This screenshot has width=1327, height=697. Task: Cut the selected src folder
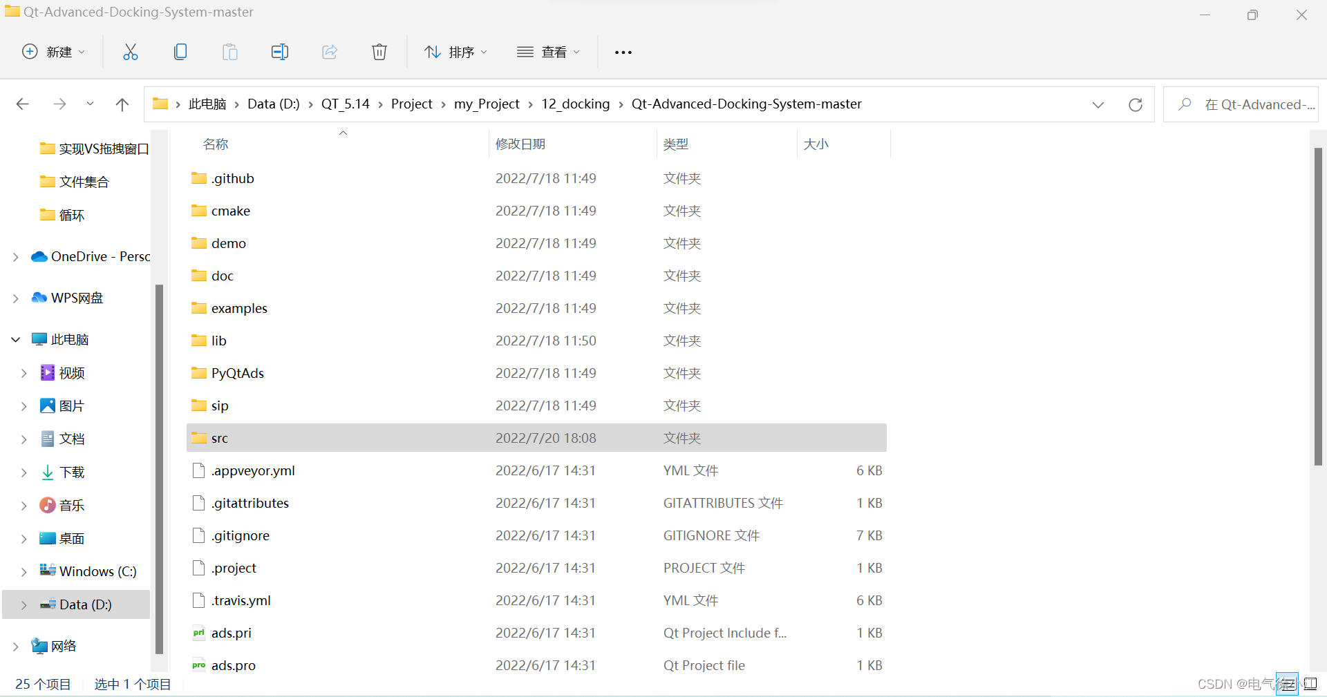(x=131, y=52)
